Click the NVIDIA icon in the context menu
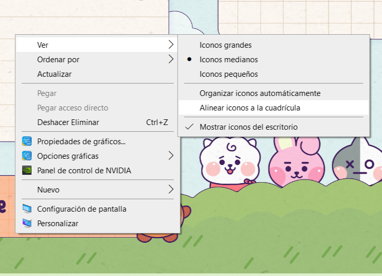The image size is (382, 276). pos(27,170)
